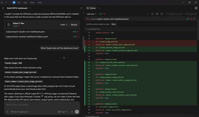Change the 5.5 High model selector

pos(63,112)
